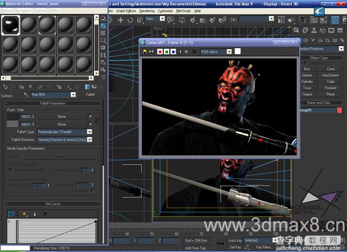
Task: Uncheck the second Side map enable checkbox
Action: pyautogui.click(x=90, y=124)
